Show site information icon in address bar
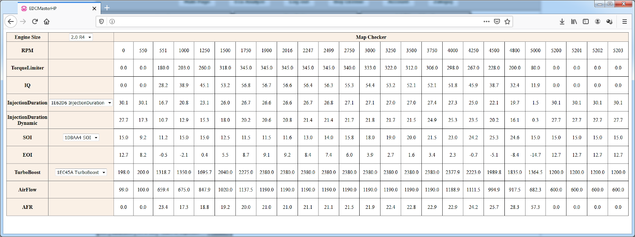Image resolution: width=635 pixels, height=237 pixels. [112, 21]
